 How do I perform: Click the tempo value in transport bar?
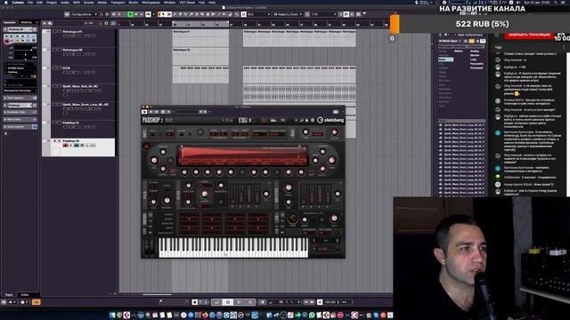click(x=330, y=302)
